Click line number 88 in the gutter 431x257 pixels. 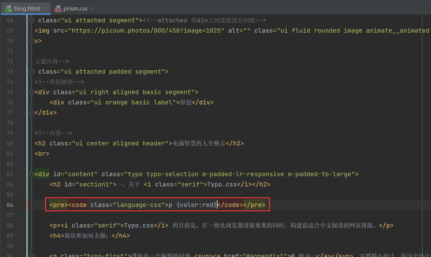10,226
